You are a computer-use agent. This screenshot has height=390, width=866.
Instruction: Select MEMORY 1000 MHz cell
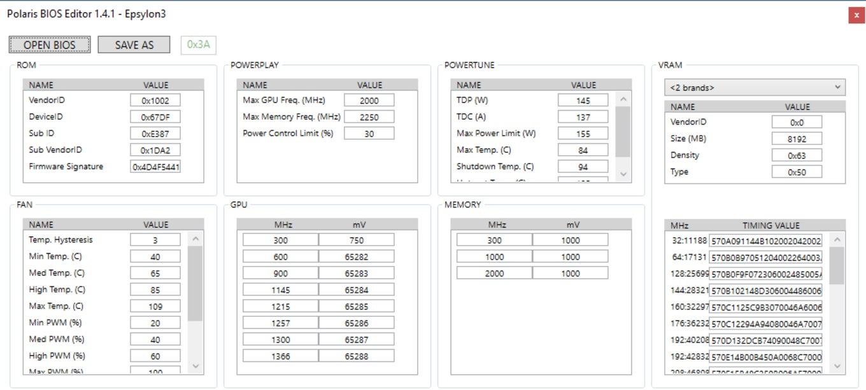[495, 256]
